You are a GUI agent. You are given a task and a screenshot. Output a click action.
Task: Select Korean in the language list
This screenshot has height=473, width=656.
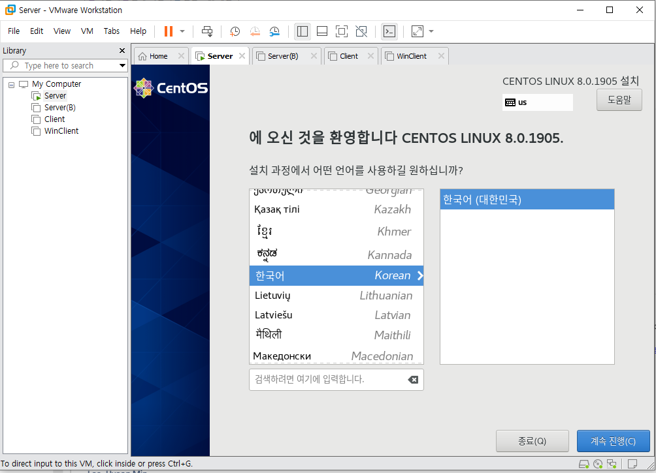click(336, 276)
